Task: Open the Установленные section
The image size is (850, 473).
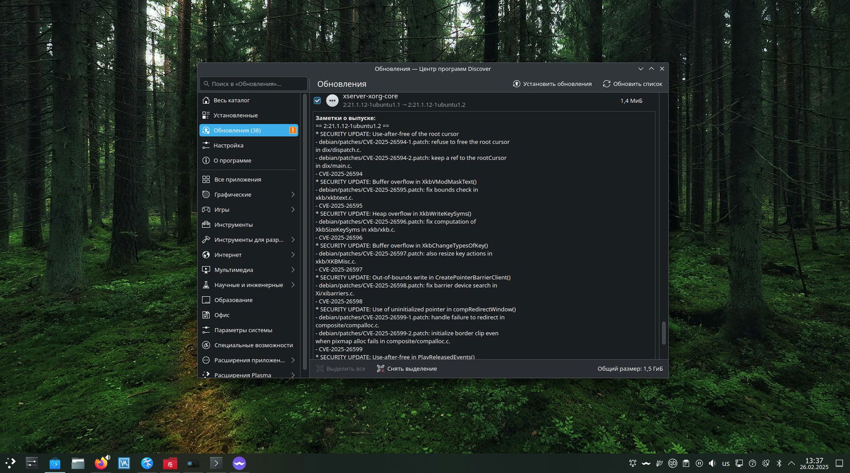Action: point(249,116)
